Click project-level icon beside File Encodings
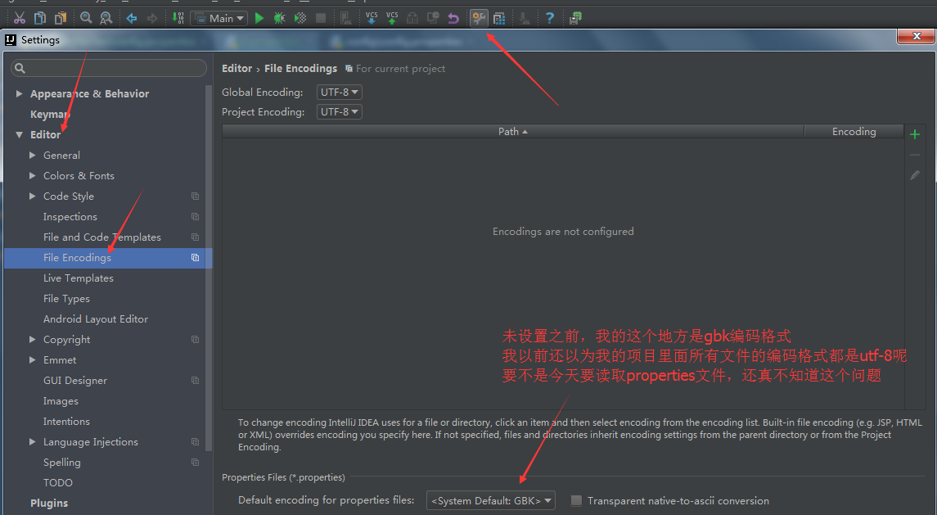 195,257
